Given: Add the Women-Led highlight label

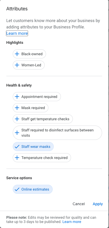Looking at the screenshot, I should point(31,65).
